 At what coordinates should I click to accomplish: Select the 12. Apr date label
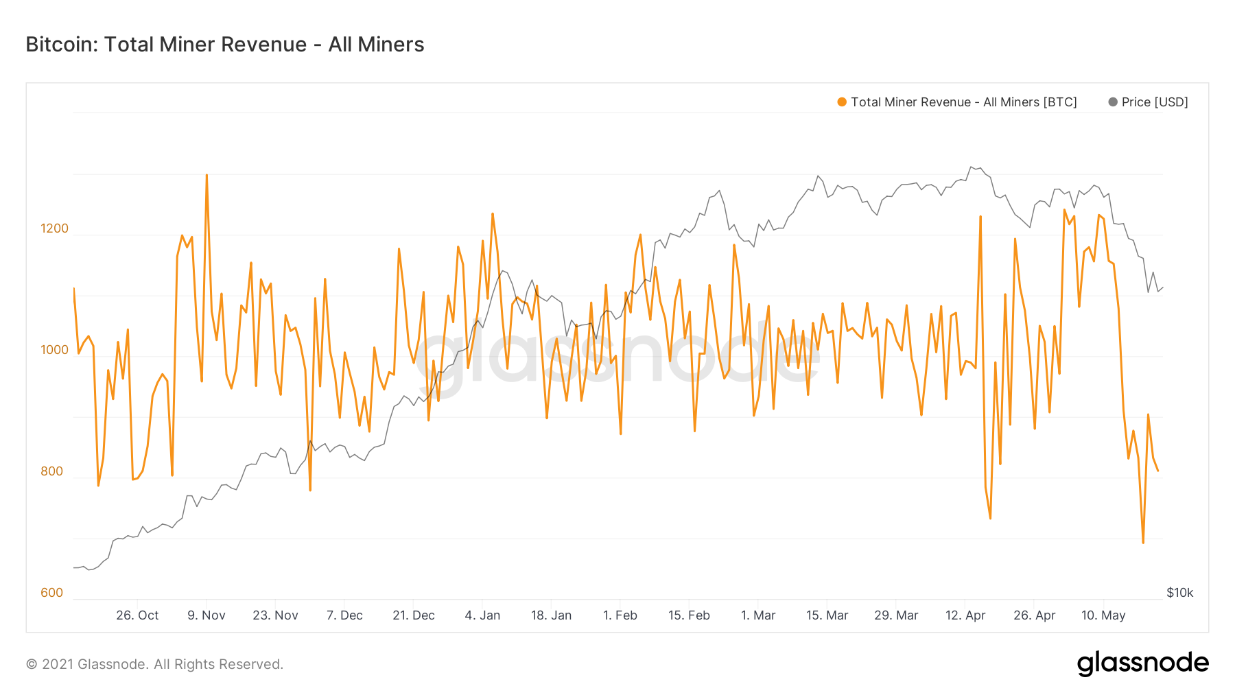click(965, 615)
